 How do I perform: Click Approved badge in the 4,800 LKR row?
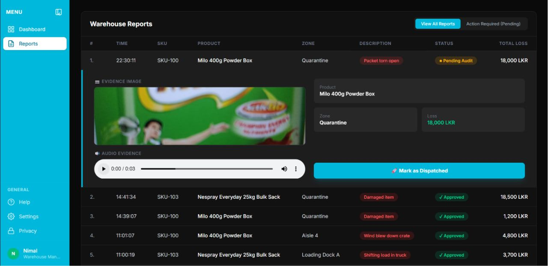(x=451, y=236)
